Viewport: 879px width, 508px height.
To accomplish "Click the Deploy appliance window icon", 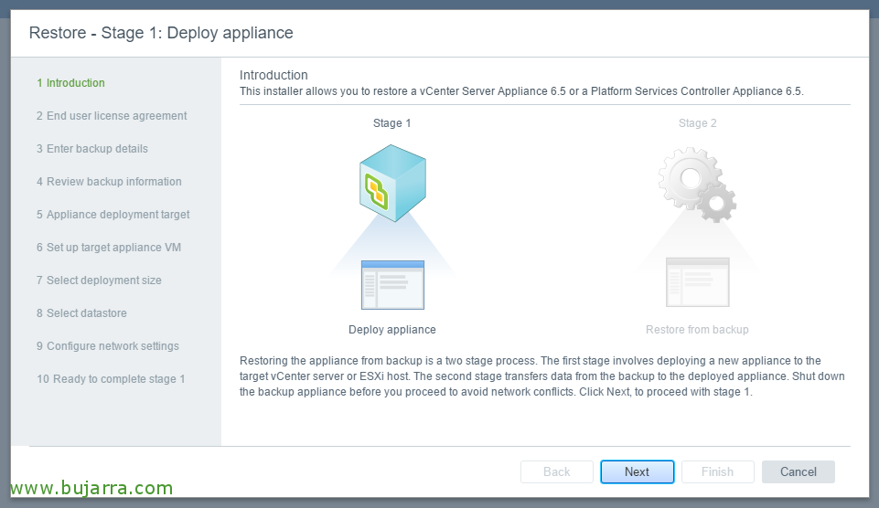I will point(392,285).
